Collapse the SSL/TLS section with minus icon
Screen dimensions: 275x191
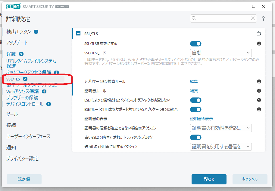(x=78, y=33)
